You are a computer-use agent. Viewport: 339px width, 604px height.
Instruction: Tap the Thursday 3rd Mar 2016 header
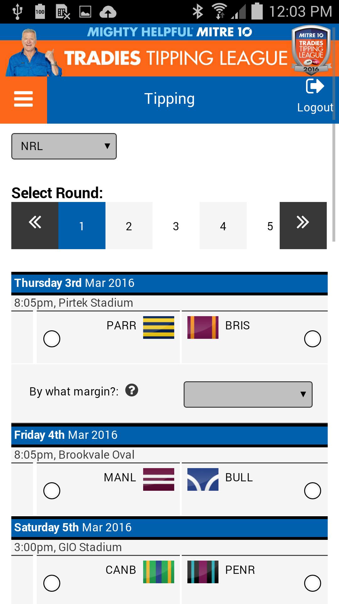click(169, 282)
